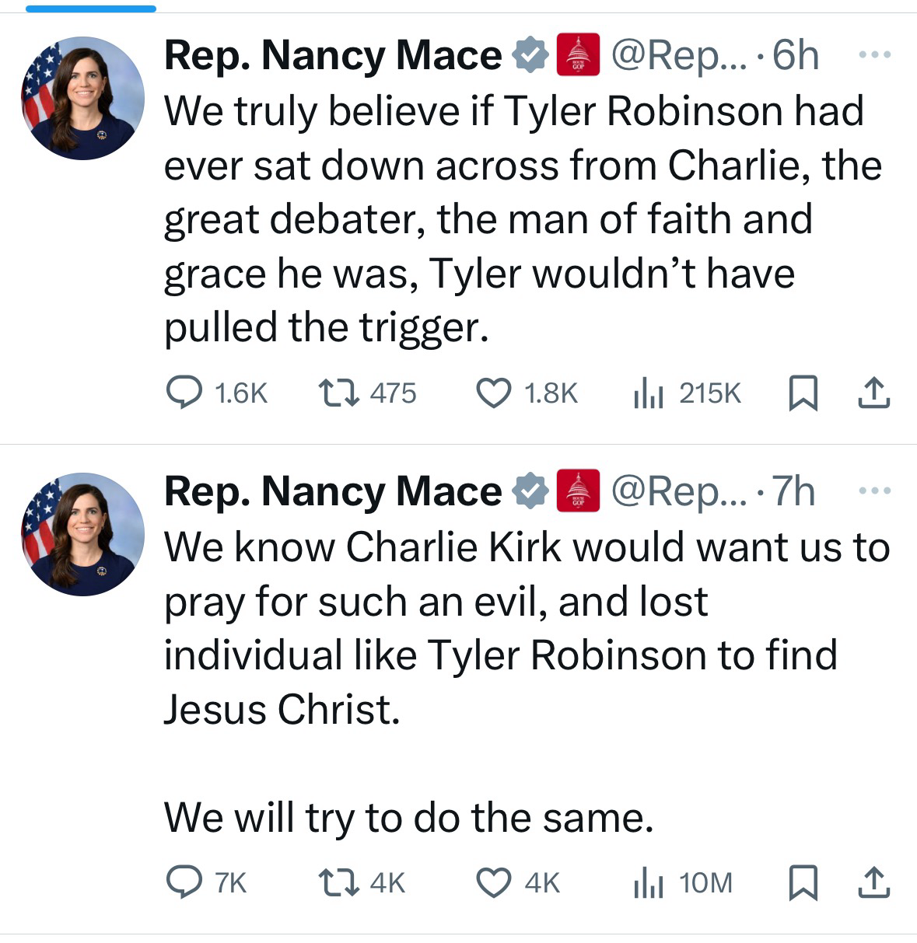The width and height of the screenshot is (917, 943).
Task: Open profile photo on the first tweet
Action: click(x=82, y=98)
